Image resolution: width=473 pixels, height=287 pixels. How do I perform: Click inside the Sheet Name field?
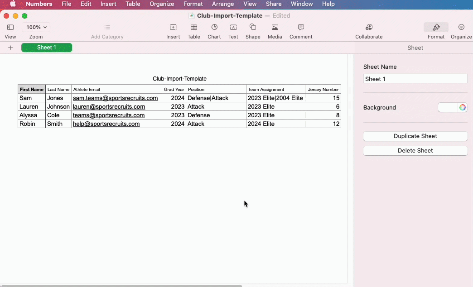415,78
